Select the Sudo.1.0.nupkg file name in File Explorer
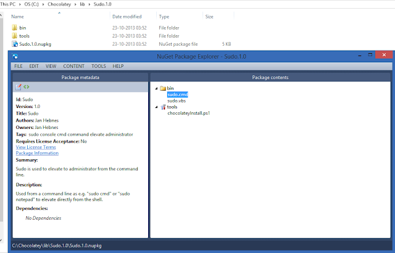395x253 pixels. coord(35,44)
